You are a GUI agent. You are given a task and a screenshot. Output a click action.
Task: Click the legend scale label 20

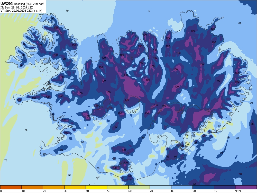[x=44, y=191]
